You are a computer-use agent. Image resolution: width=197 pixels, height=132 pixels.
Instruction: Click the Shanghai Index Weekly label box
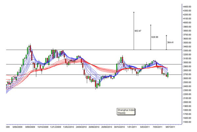(x=126, y=112)
